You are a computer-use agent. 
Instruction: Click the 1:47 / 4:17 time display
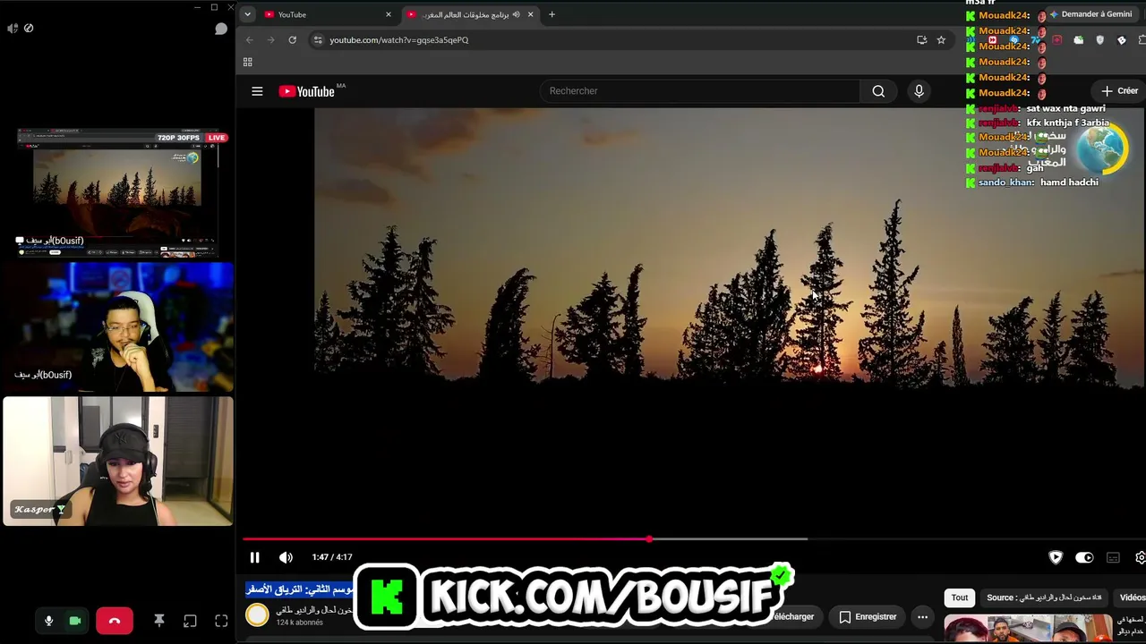point(332,557)
